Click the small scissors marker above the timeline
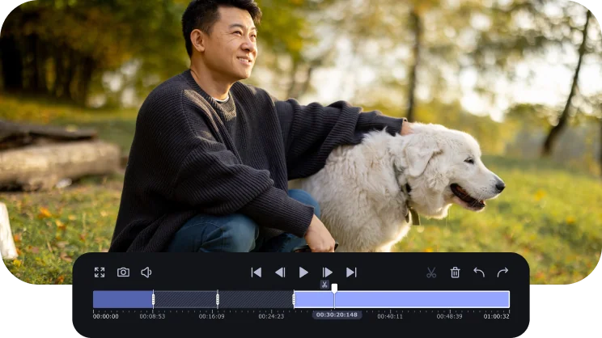Screen dimensions: 602x338 click(x=324, y=285)
